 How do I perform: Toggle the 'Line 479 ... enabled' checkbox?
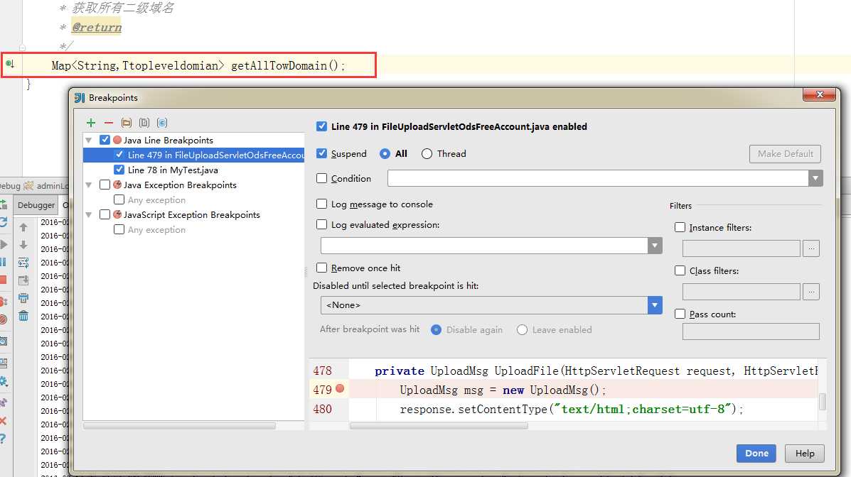(x=322, y=126)
